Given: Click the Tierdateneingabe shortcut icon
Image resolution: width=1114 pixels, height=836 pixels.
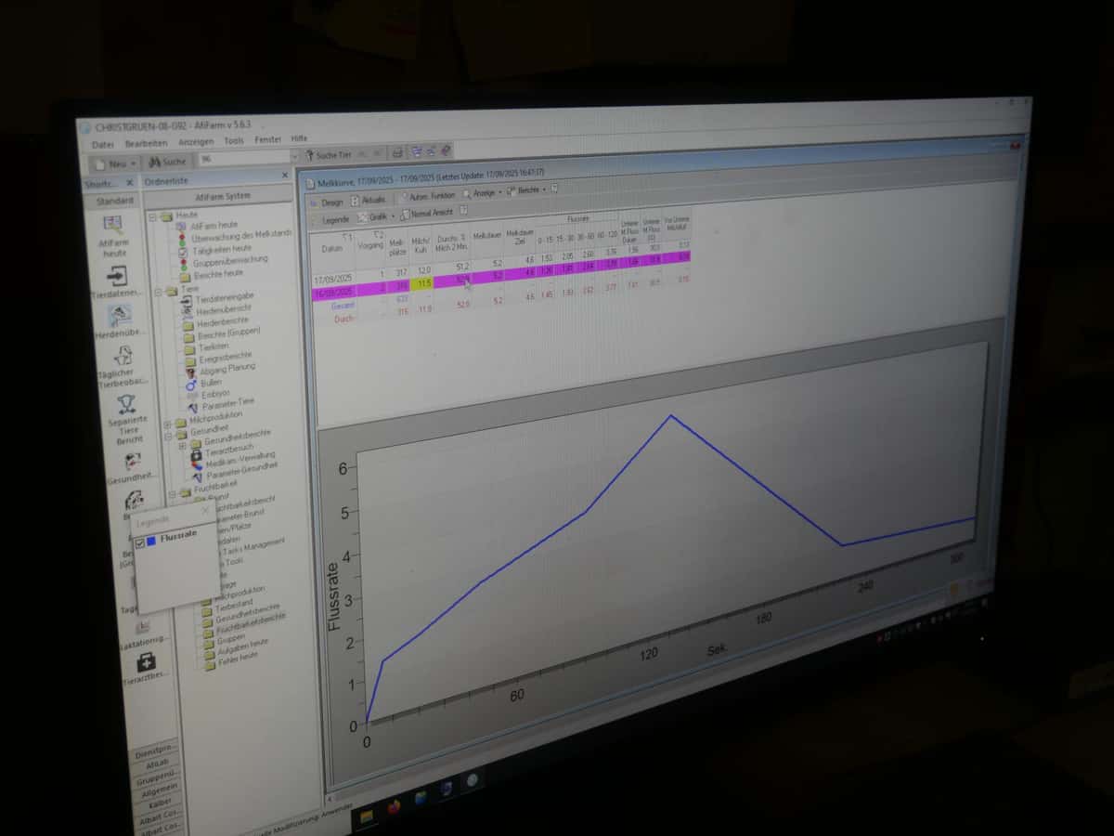Looking at the screenshot, I should (x=118, y=276).
